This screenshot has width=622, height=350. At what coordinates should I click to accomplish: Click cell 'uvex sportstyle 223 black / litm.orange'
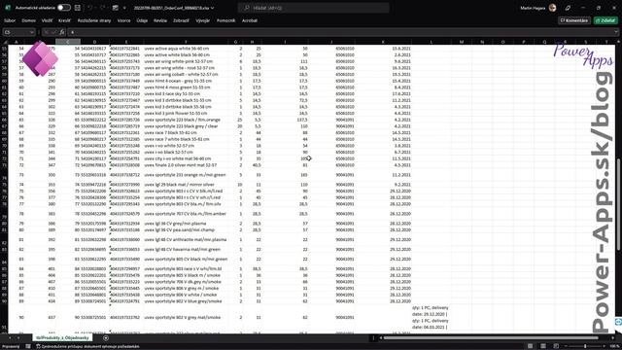click(186, 120)
